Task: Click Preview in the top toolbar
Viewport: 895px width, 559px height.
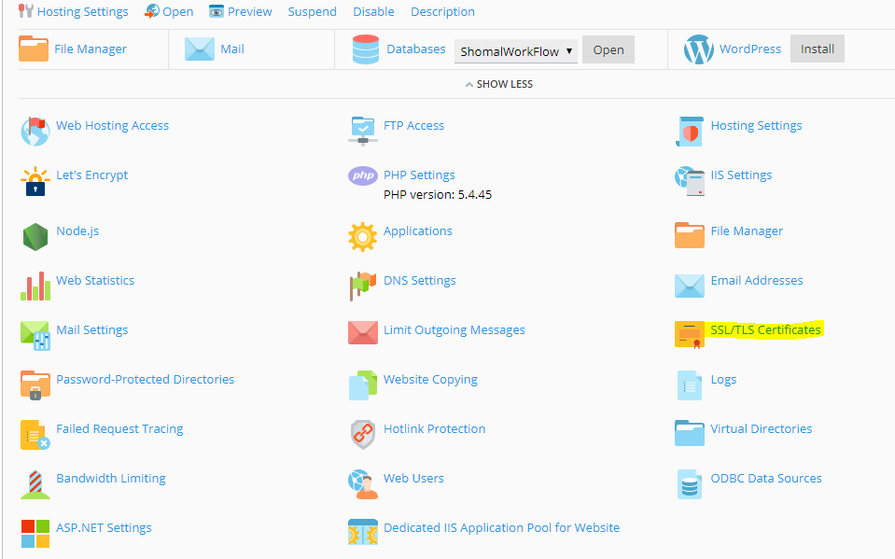Action: [x=241, y=12]
